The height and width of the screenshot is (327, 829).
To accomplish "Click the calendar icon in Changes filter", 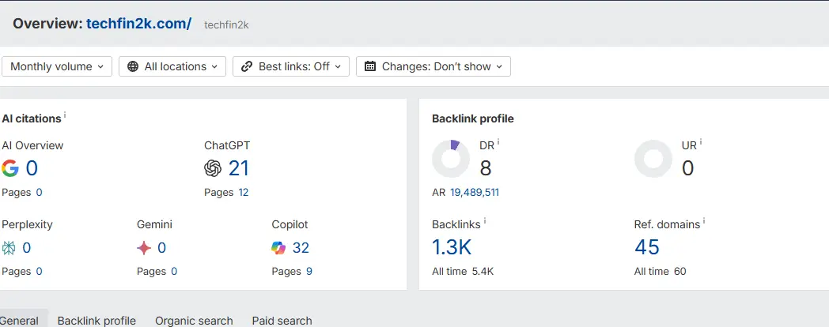I will click(x=370, y=66).
